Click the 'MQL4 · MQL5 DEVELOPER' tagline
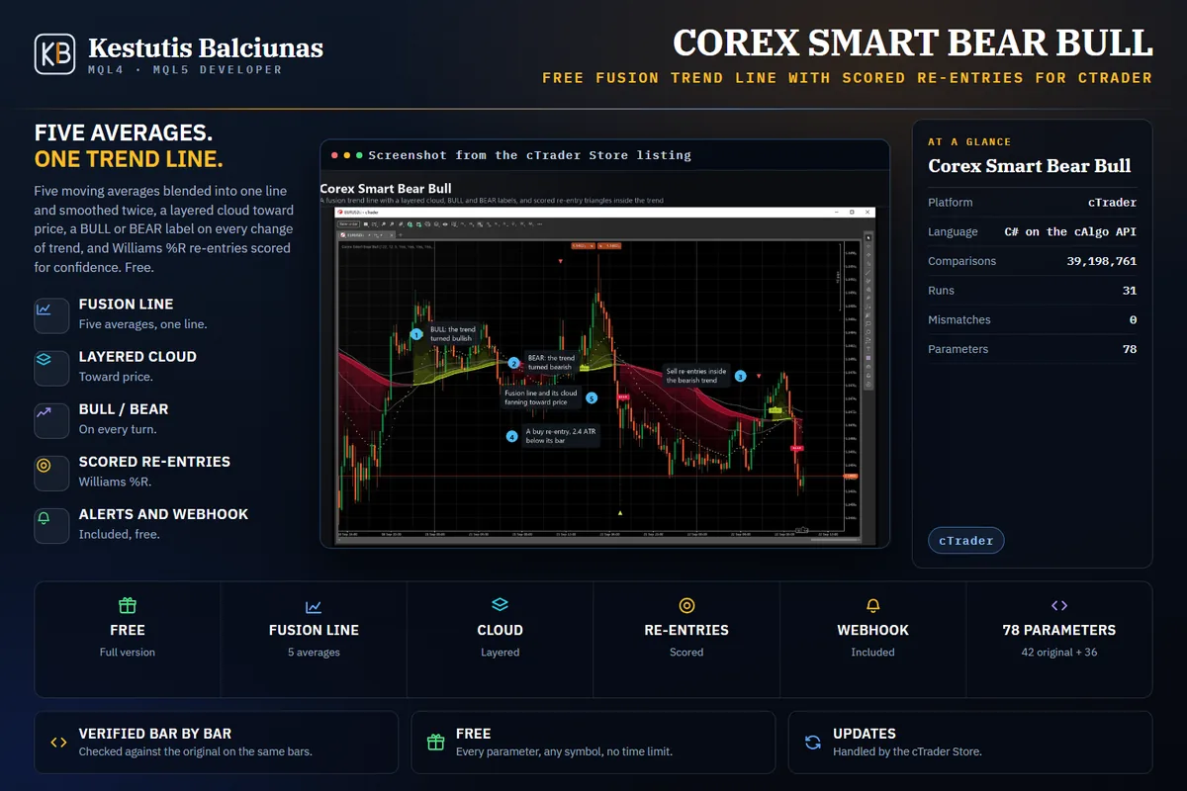Viewport: 1187px width, 791px height. pos(185,70)
